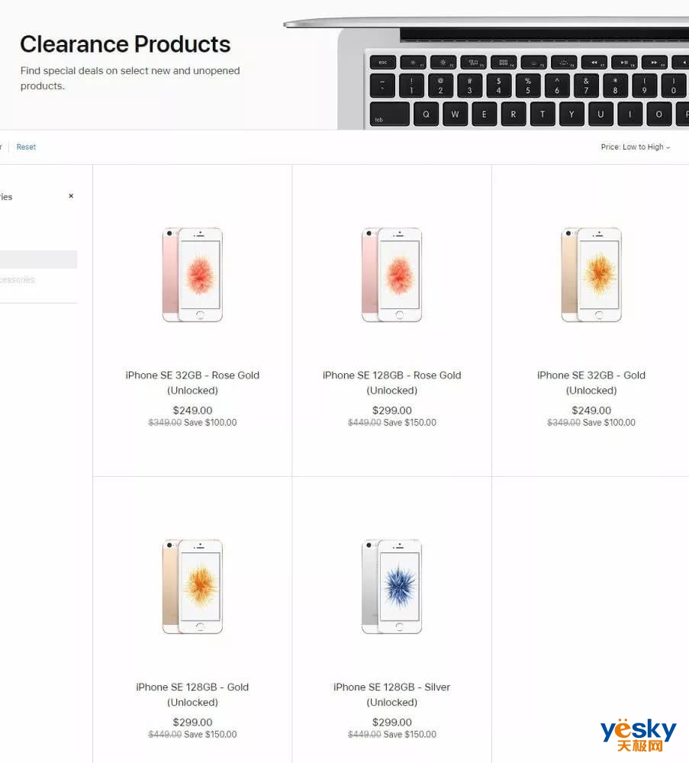Open iPhone SE 128GB Rose Gold product image
Image resolution: width=689 pixels, height=763 pixels.
[392, 275]
